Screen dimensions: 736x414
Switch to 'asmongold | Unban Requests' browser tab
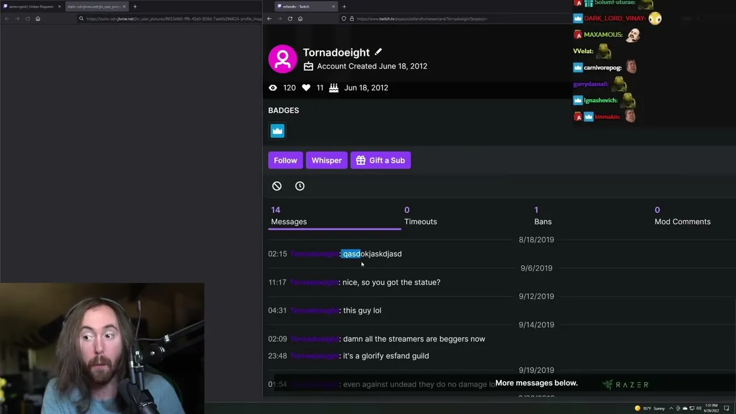[31, 6]
